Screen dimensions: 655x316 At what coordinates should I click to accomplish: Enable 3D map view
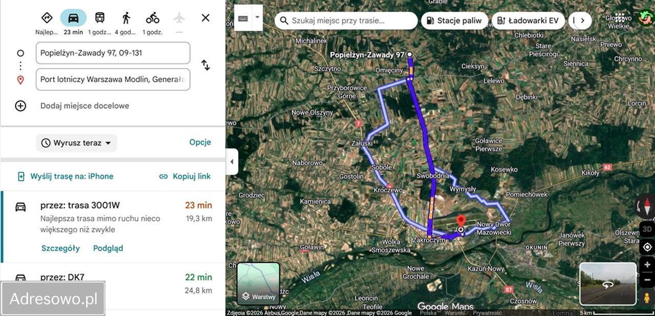point(647,229)
